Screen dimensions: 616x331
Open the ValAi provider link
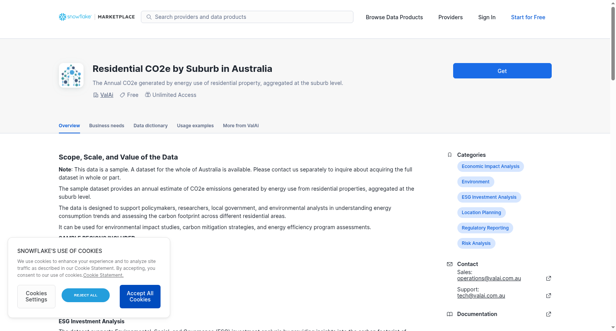click(107, 95)
